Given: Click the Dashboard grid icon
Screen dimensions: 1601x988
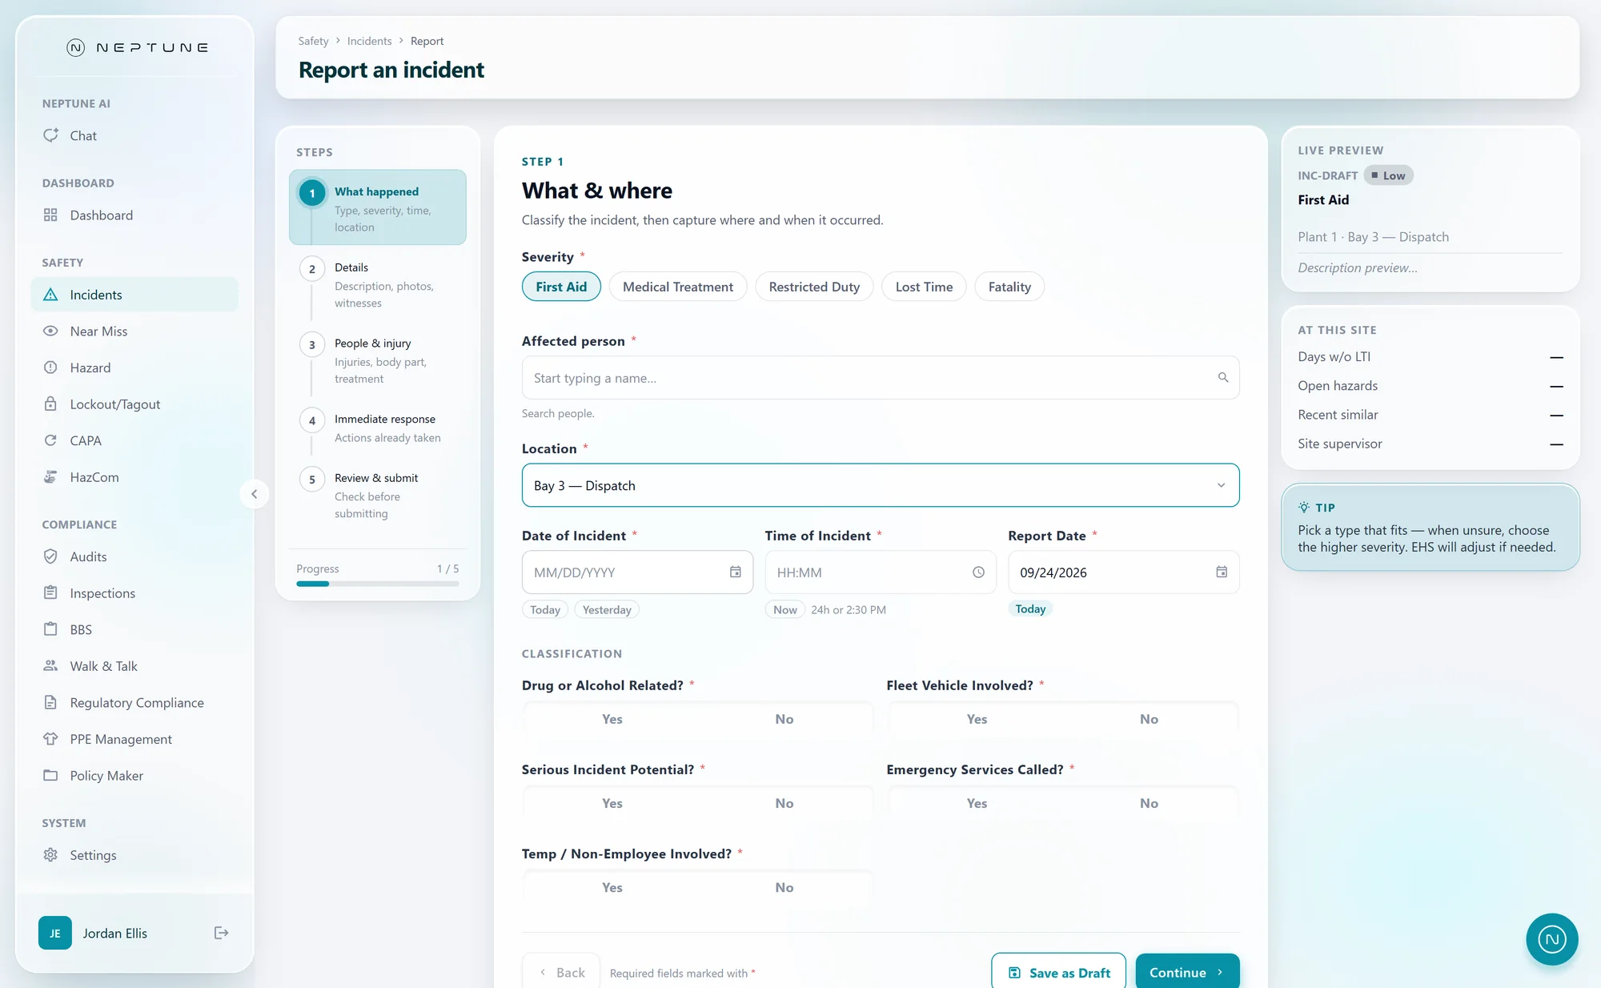Looking at the screenshot, I should click(x=50, y=215).
